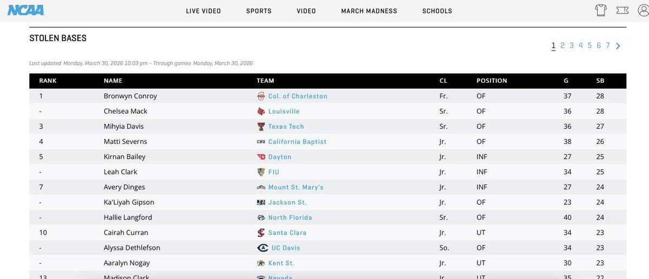649x279 pixels.
Task: Open Col. of Charleston team link
Action: 297,96
